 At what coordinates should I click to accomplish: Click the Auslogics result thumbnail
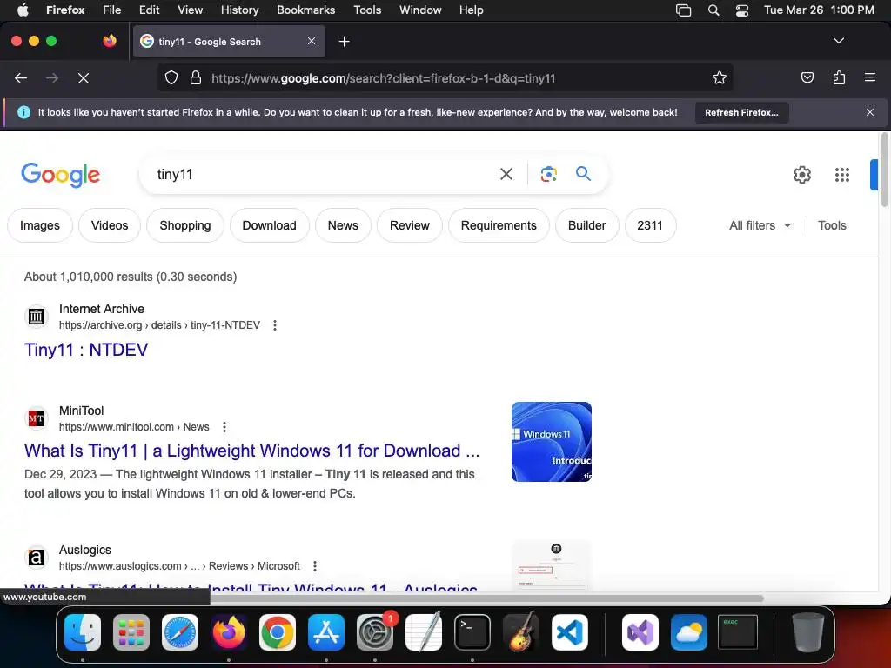coord(551,565)
